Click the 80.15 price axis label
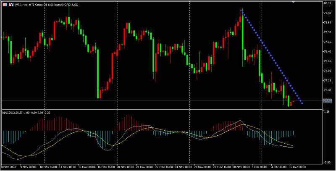336x171 pixels. (328, 3)
